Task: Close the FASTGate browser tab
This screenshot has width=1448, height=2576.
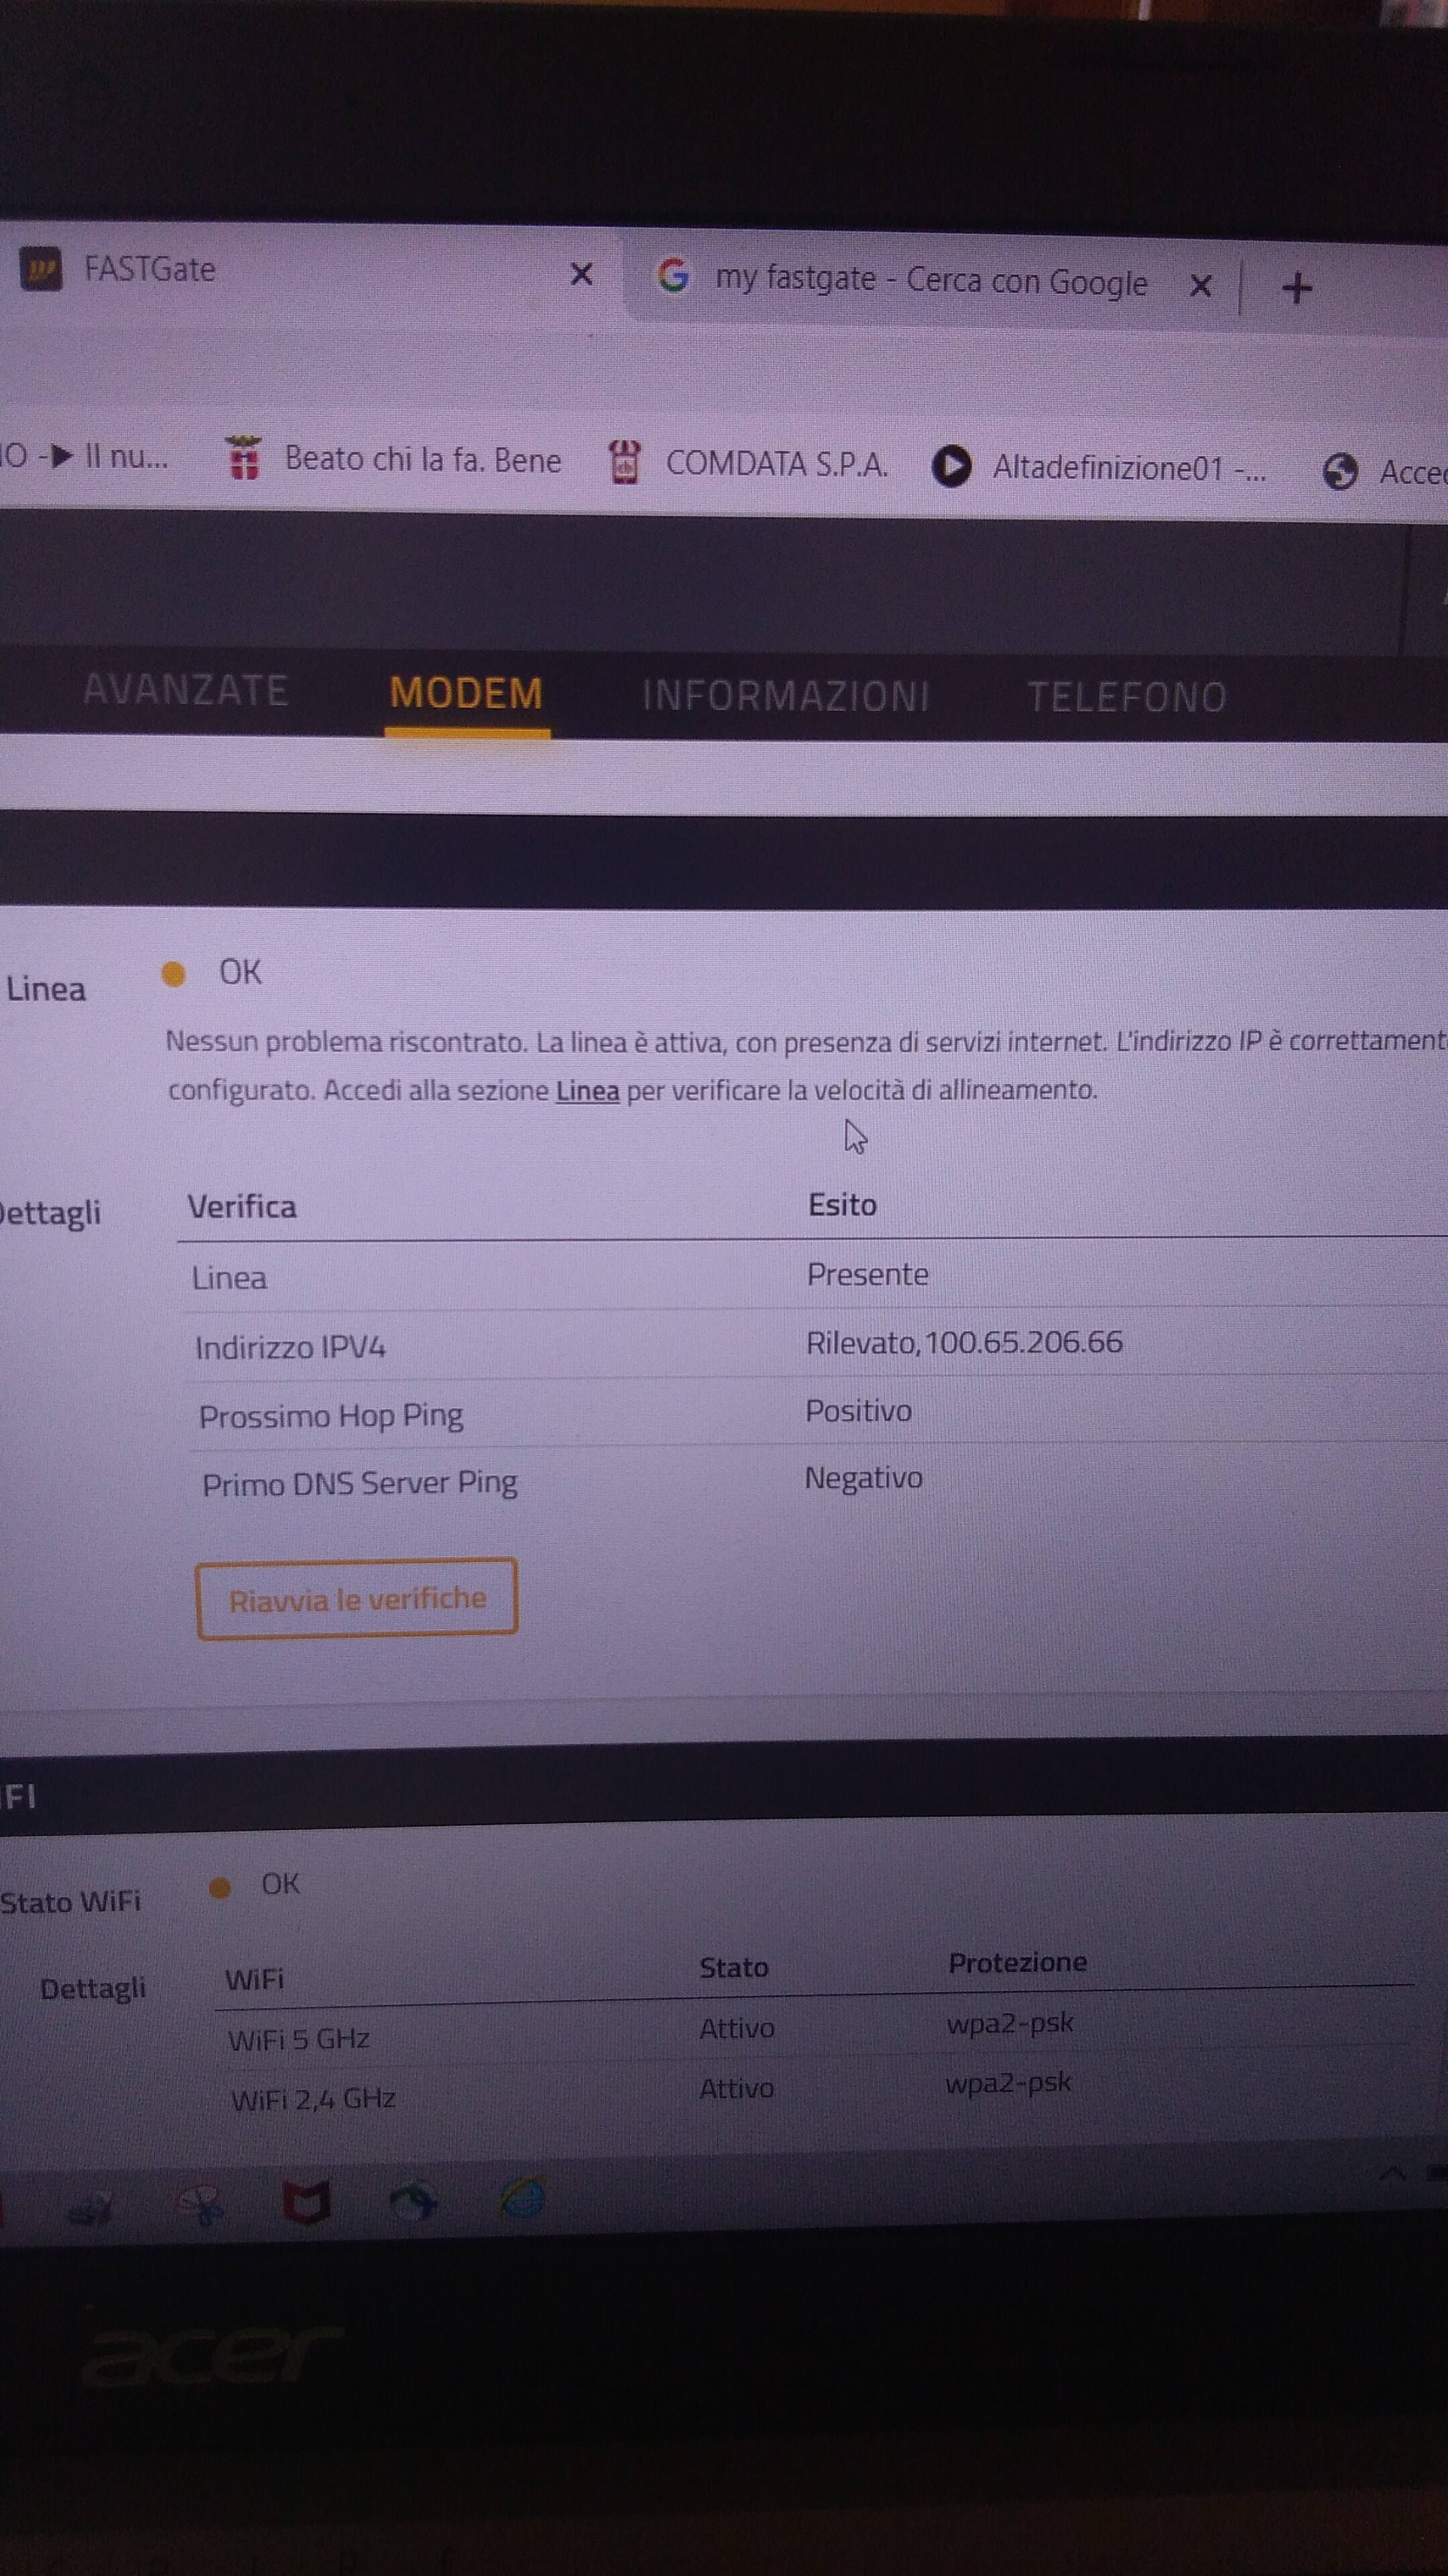Action: 582,274
